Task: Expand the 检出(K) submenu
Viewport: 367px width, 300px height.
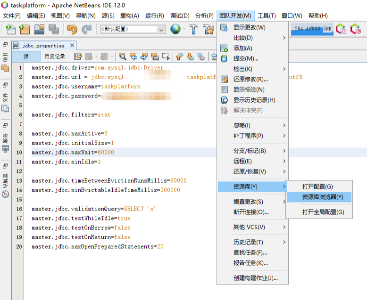Action: point(252,69)
